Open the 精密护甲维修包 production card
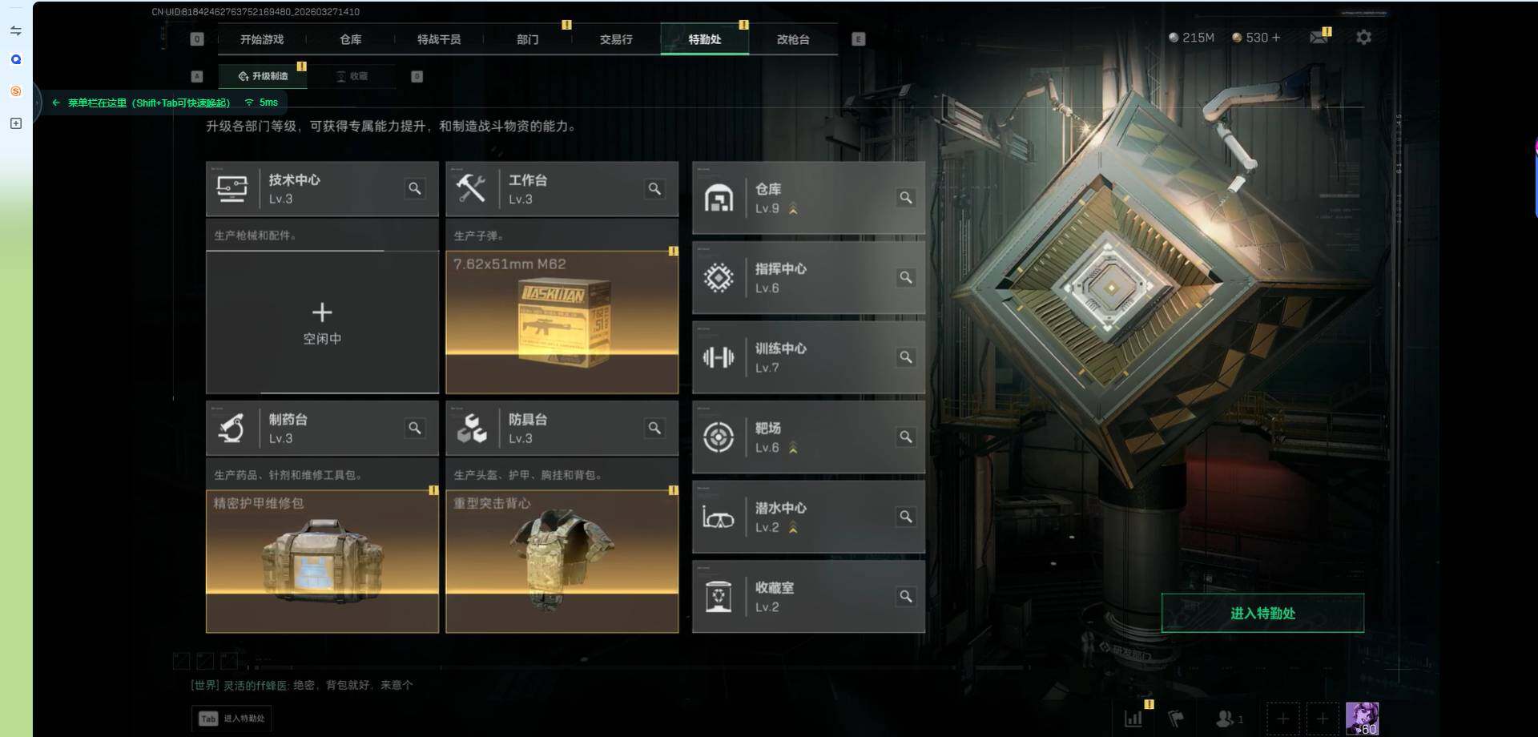This screenshot has width=1538, height=737. [x=322, y=562]
